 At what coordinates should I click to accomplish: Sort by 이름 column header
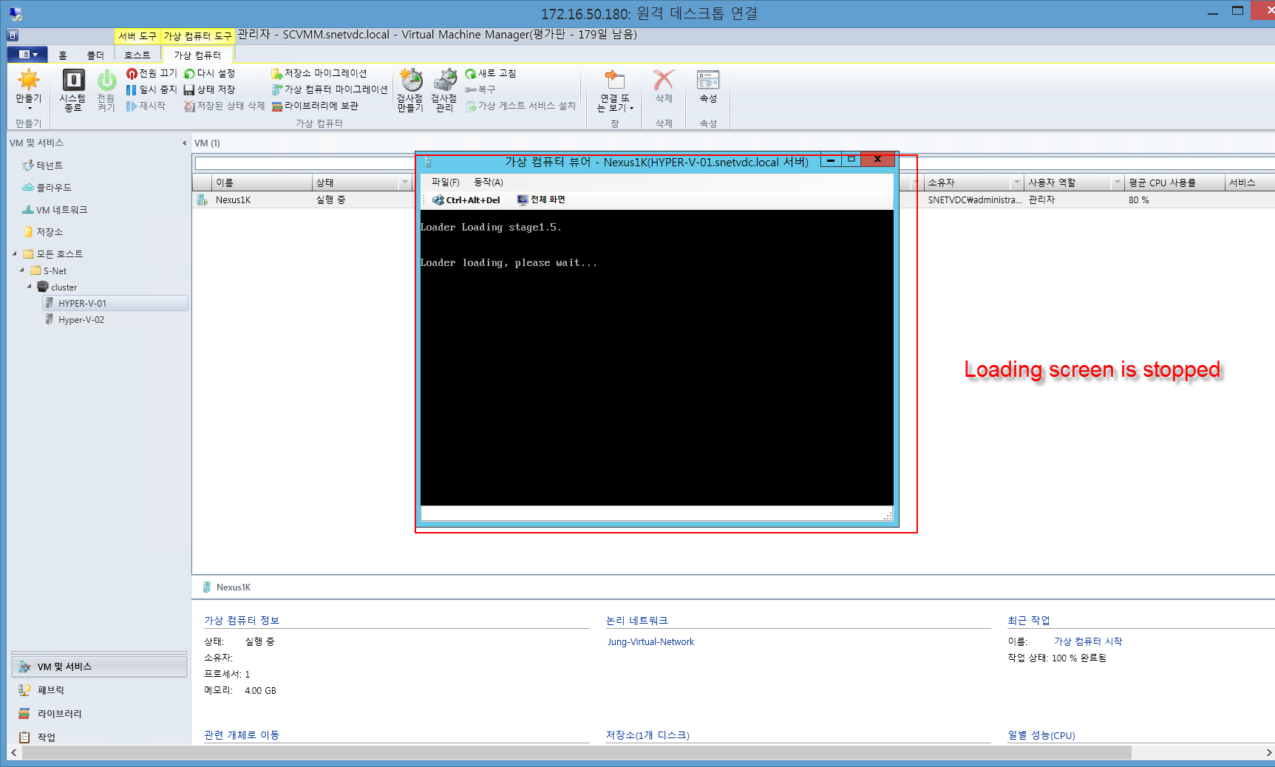pyautogui.click(x=262, y=183)
